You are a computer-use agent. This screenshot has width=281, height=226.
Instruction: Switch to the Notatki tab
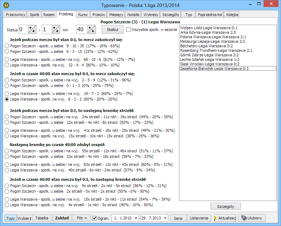(133, 15)
